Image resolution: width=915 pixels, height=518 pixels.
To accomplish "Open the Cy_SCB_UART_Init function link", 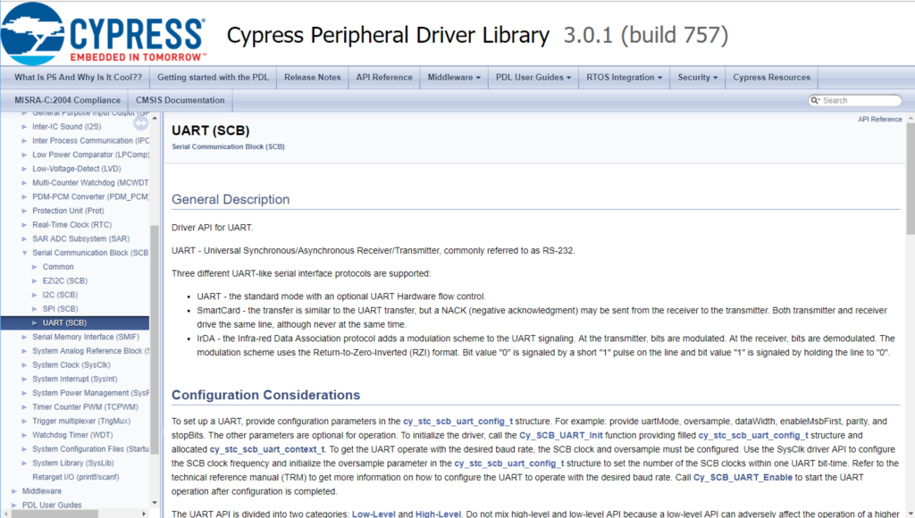I will [561, 435].
